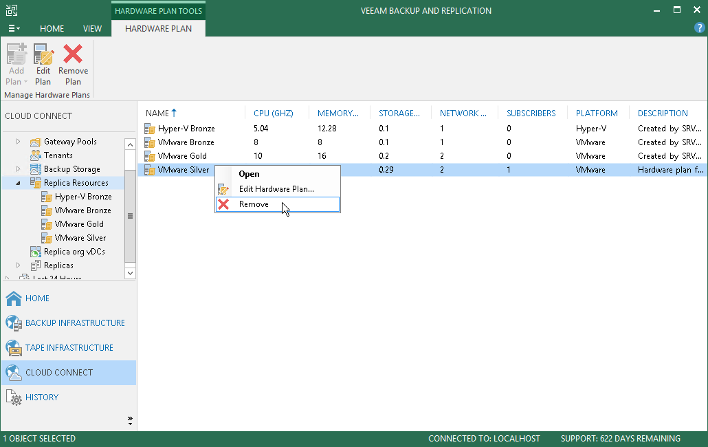
Task: Sort by the STORAGE column header
Action: [x=401, y=113]
